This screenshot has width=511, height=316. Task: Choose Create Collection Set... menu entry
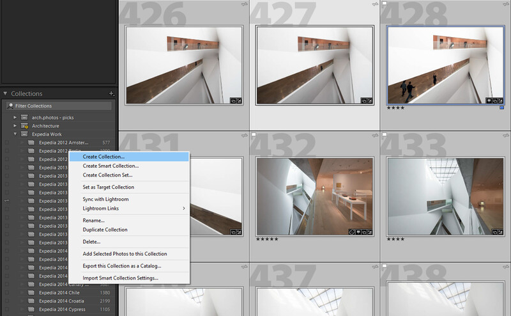(129, 175)
